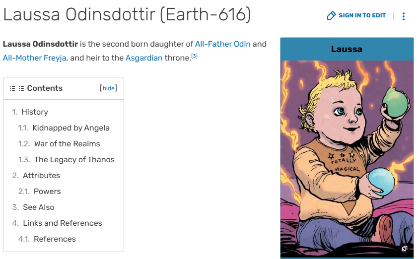
Task: Click reference footnote 3
Action: [x=194, y=56]
